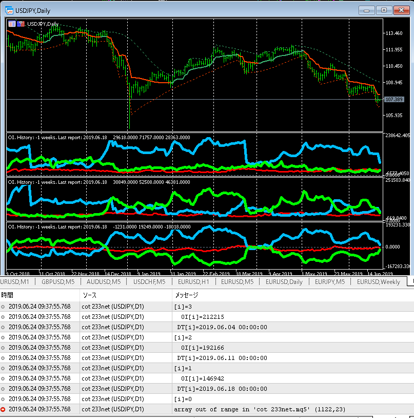Select the USDCHF,M5 tab
The height and width of the screenshot is (418, 414).
point(149,281)
